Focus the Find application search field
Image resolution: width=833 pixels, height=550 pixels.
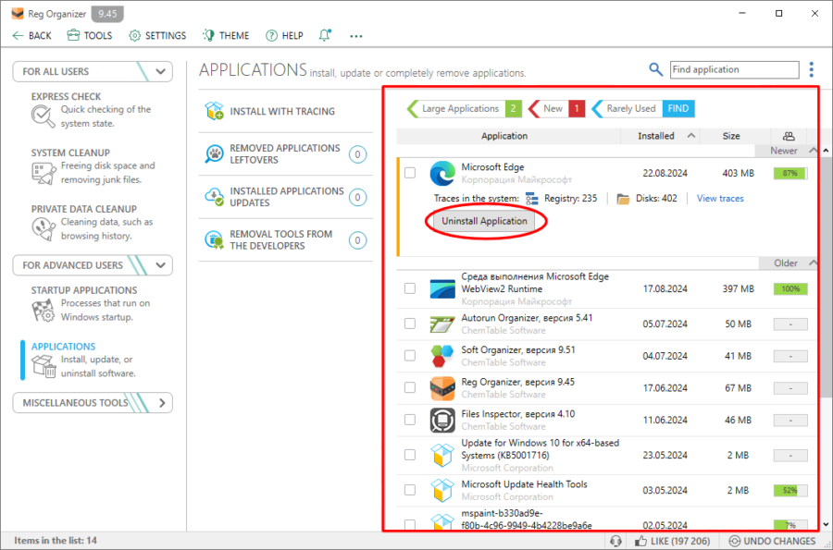click(x=734, y=69)
